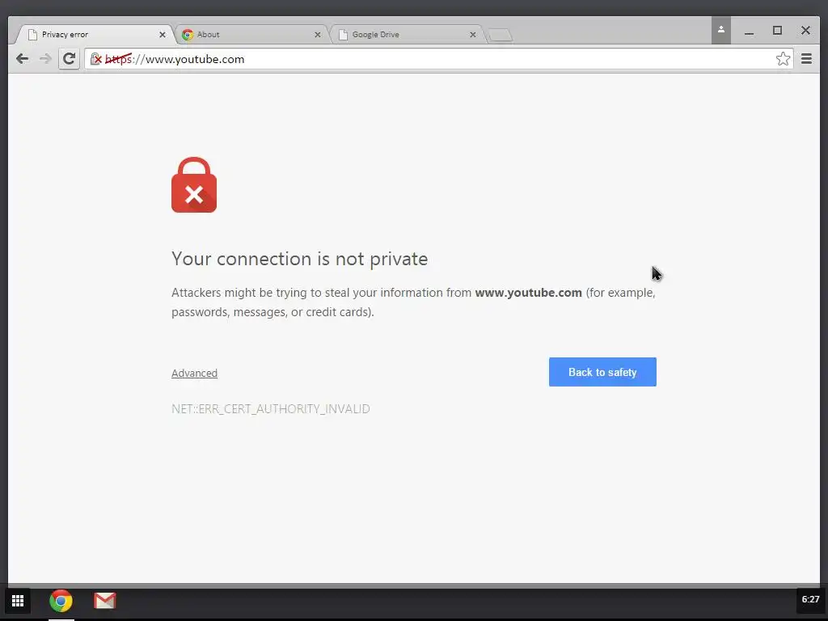Viewport: 828px width, 621px height.
Task: Minimize the browser window
Action: (749, 32)
